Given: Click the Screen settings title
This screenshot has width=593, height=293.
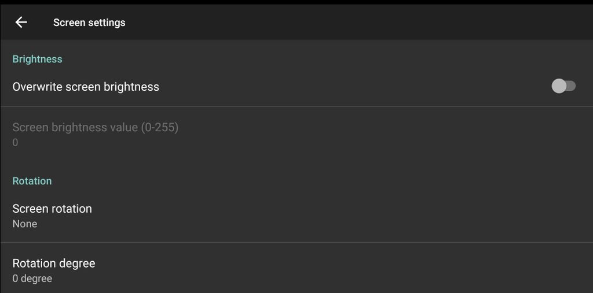Looking at the screenshot, I should click(x=89, y=23).
